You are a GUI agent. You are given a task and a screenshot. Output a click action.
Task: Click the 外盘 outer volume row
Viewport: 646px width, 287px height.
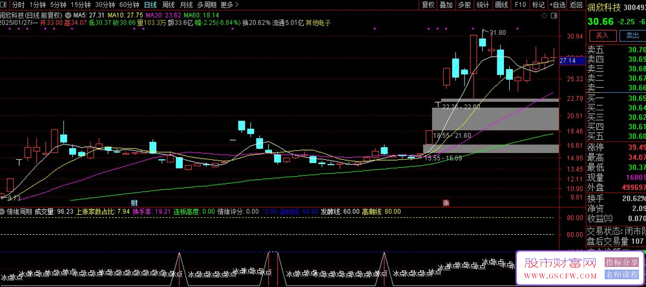(616, 187)
